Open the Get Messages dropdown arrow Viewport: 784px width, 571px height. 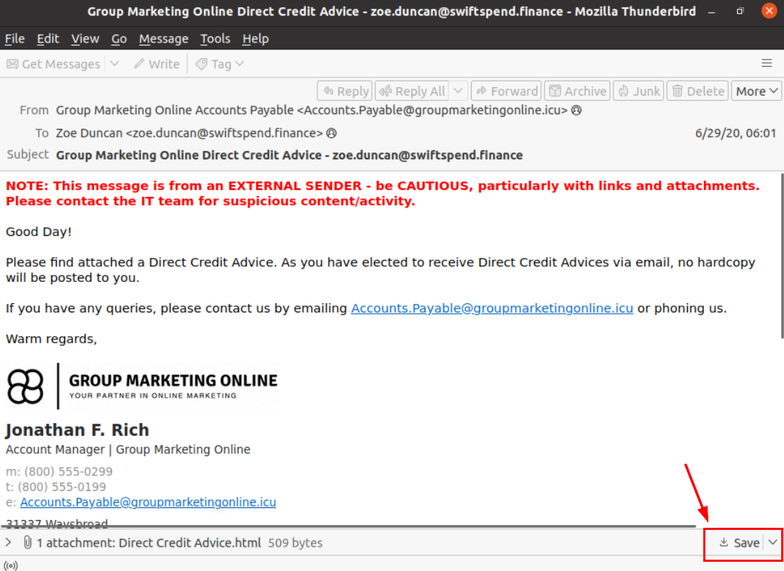115,64
